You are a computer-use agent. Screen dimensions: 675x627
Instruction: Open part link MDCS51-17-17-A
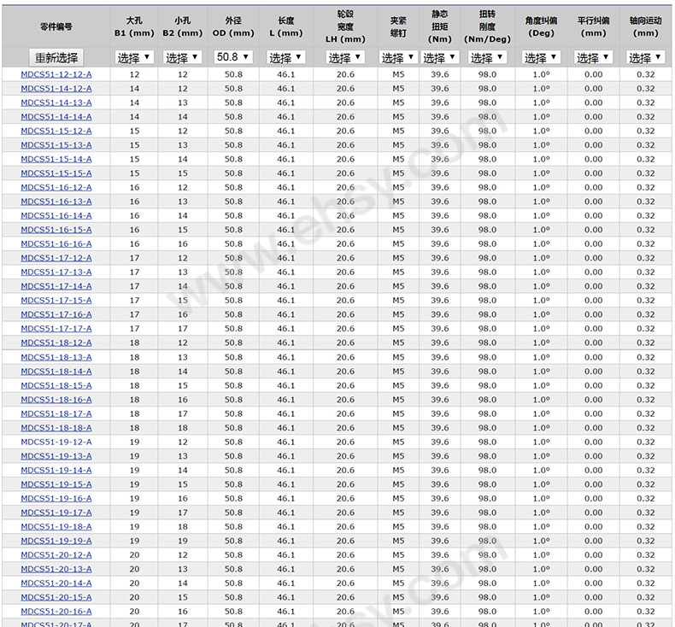56,329
